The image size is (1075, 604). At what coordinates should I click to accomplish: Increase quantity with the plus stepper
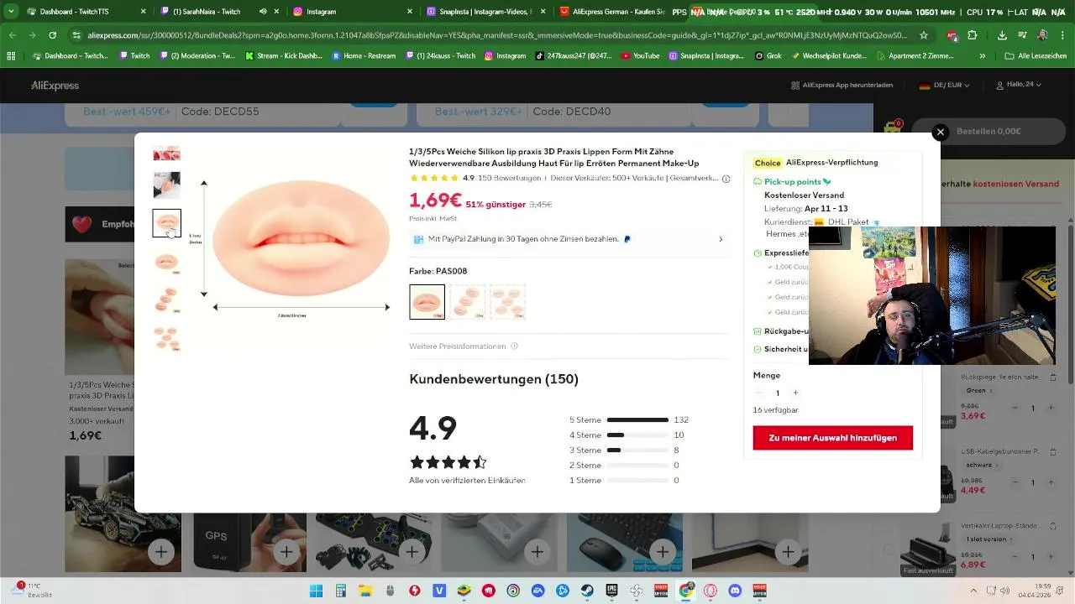coord(795,393)
